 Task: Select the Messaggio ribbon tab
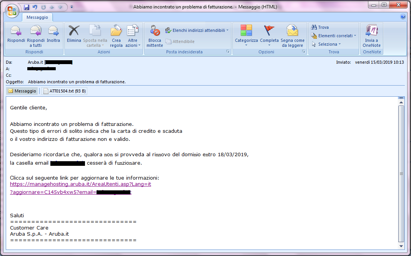click(x=37, y=17)
